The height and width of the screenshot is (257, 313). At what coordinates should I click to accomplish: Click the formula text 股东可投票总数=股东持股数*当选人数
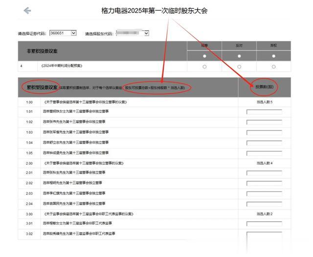[155, 87]
